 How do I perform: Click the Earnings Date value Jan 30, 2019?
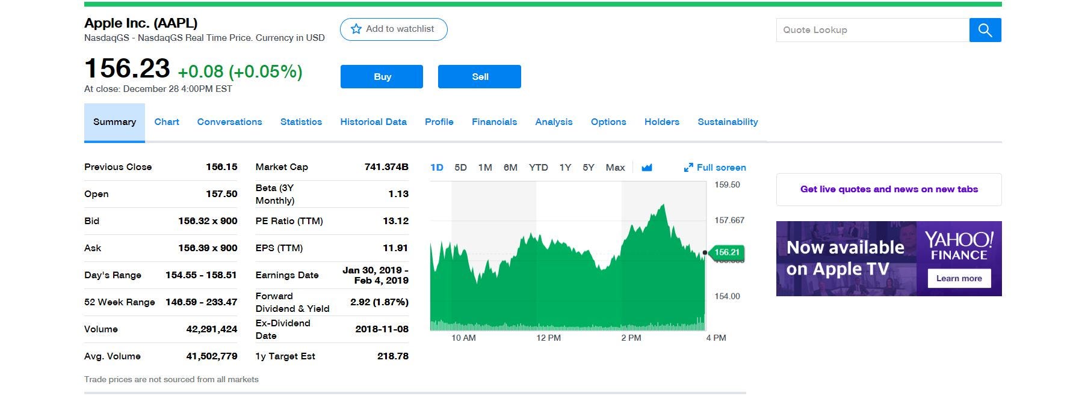[x=376, y=275]
